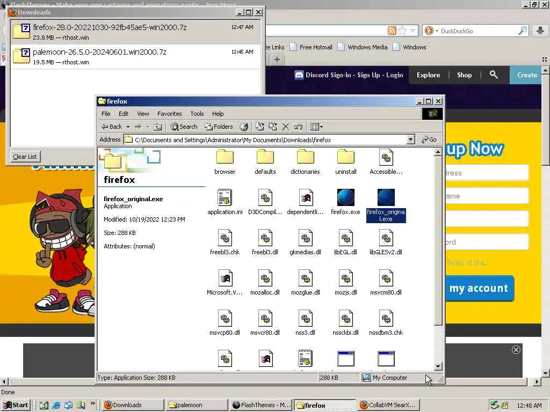Click the Undo toolbar icon
Screen dimensions: 550x412
(x=298, y=127)
